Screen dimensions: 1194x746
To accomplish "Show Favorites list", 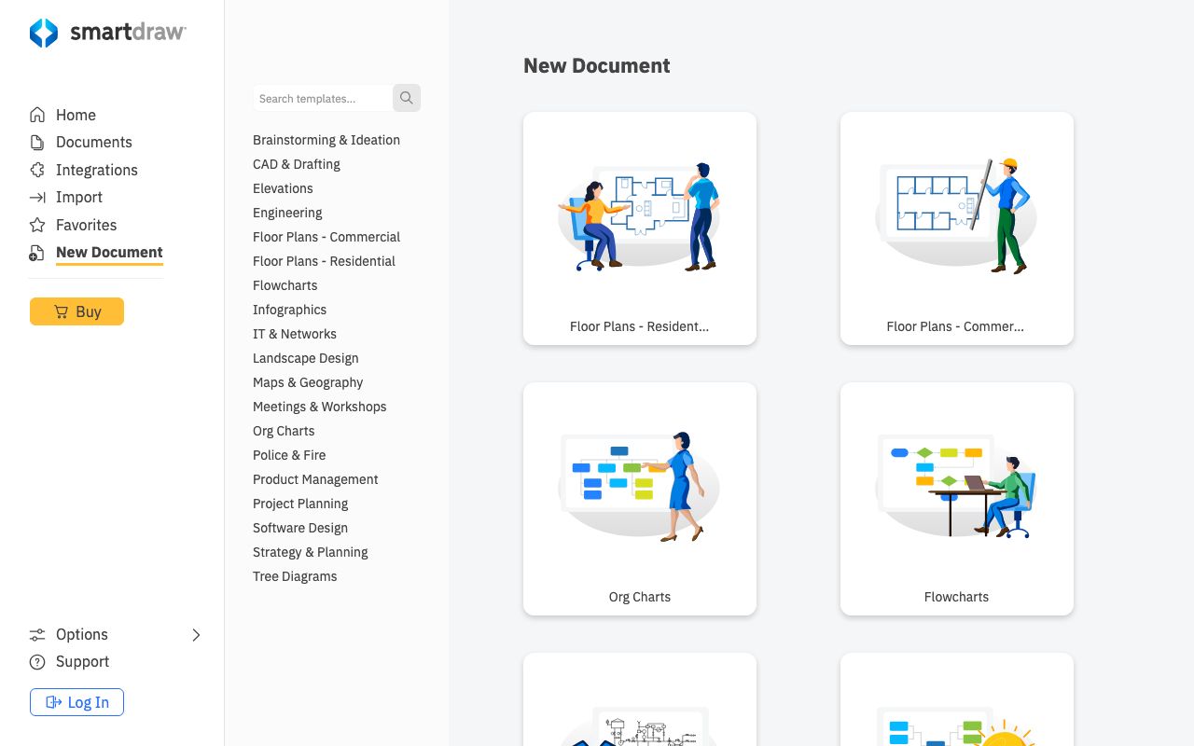I will (87, 225).
